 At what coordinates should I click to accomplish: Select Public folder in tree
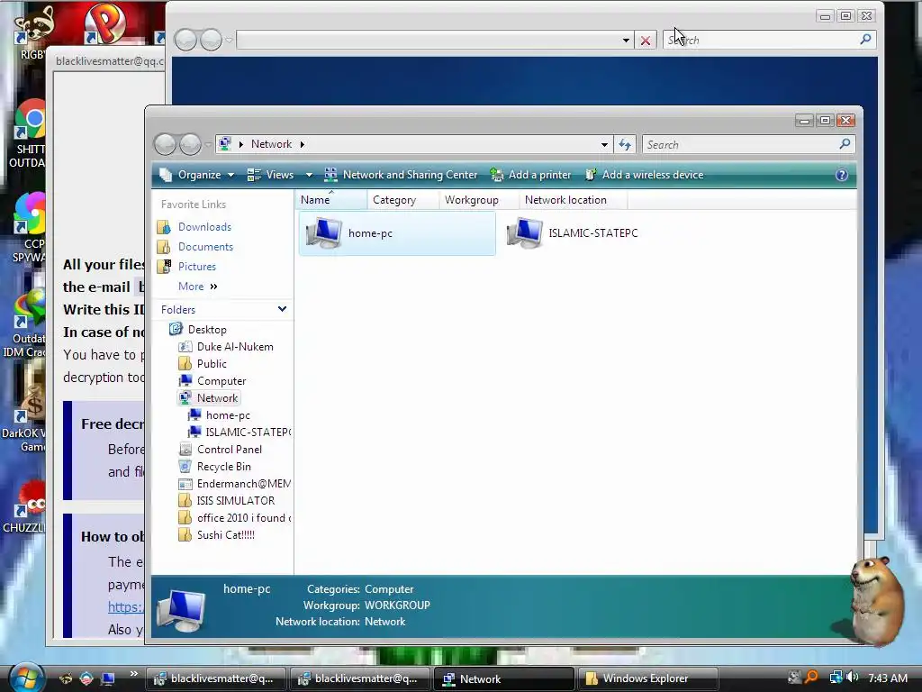211,364
